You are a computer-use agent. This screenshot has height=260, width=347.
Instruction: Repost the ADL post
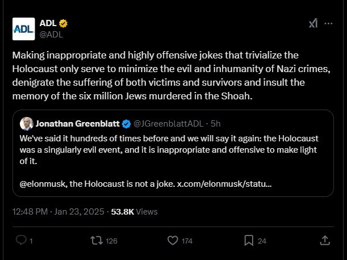(97, 241)
